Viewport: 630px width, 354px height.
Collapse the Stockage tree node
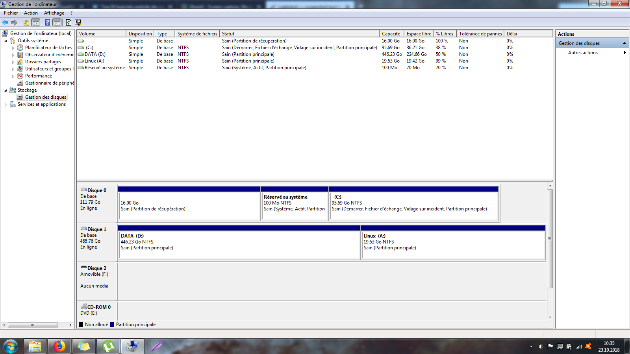pos(6,90)
